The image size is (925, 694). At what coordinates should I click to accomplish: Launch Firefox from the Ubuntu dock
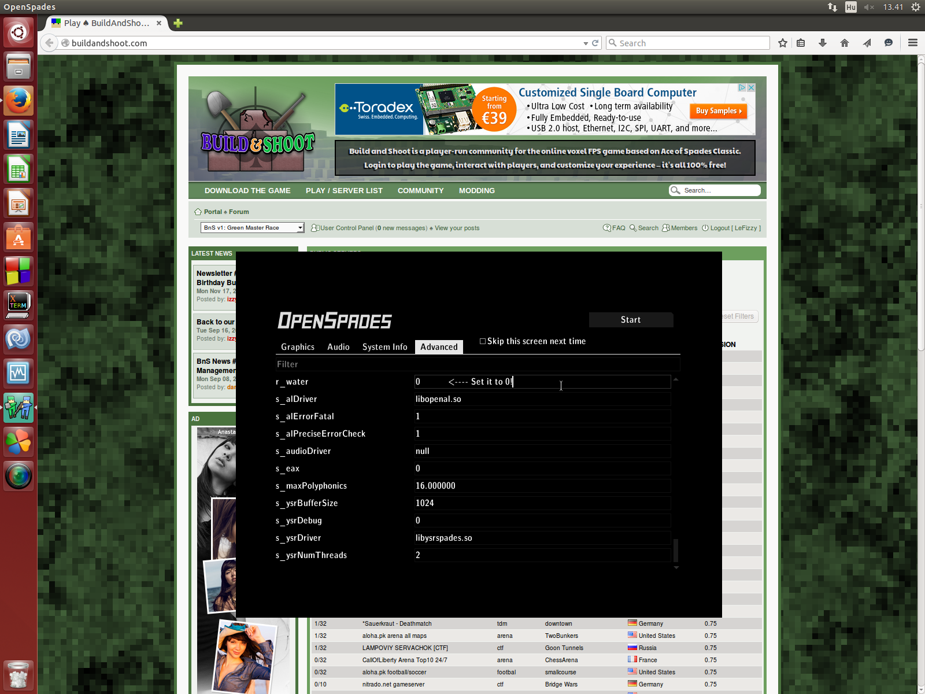point(18,101)
